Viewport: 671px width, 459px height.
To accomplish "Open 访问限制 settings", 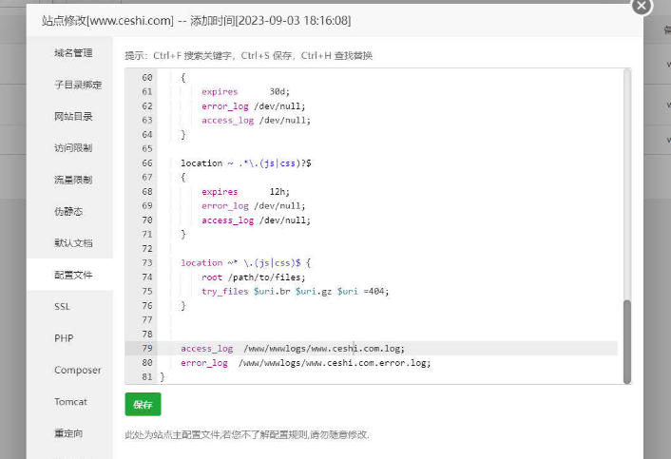I will (73, 148).
